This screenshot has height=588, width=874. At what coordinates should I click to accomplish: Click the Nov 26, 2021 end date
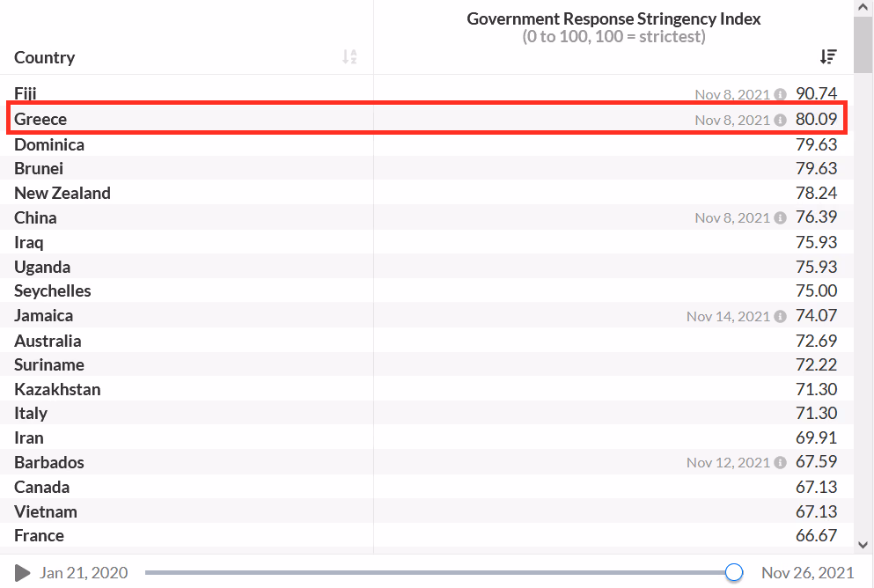[808, 573]
